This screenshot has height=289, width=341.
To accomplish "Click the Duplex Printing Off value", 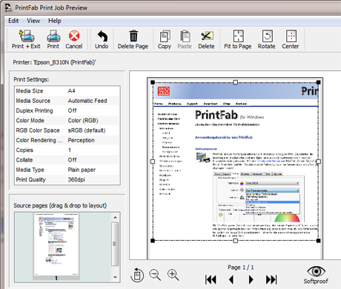I will pos(72,110).
